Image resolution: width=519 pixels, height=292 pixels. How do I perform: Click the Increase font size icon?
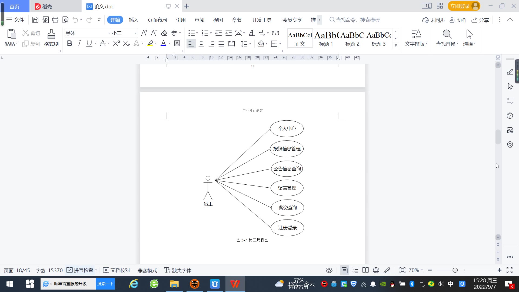point(144,33)
